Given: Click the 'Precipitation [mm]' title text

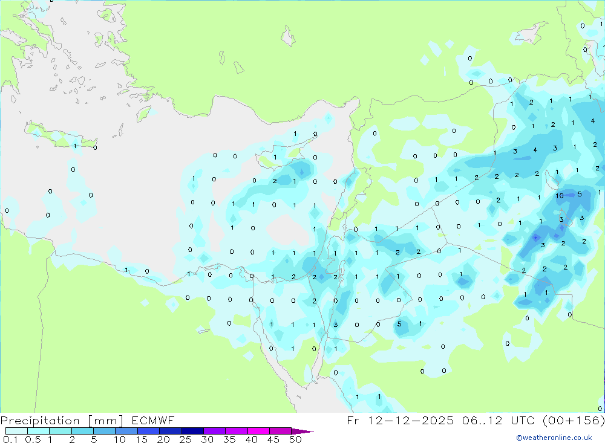Looking at the screenshot, I should click(62, 421).
